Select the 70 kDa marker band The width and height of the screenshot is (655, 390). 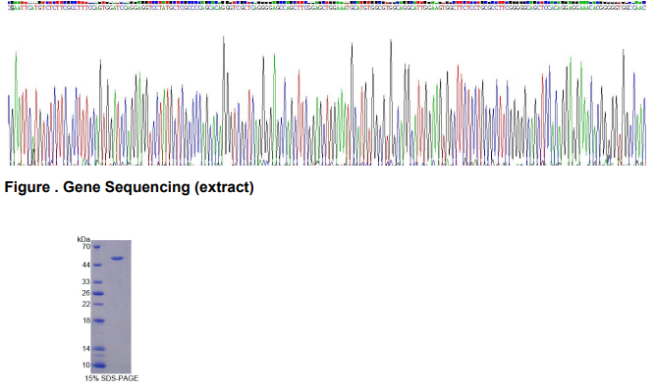pyautogui.click(x=96, y=247)
